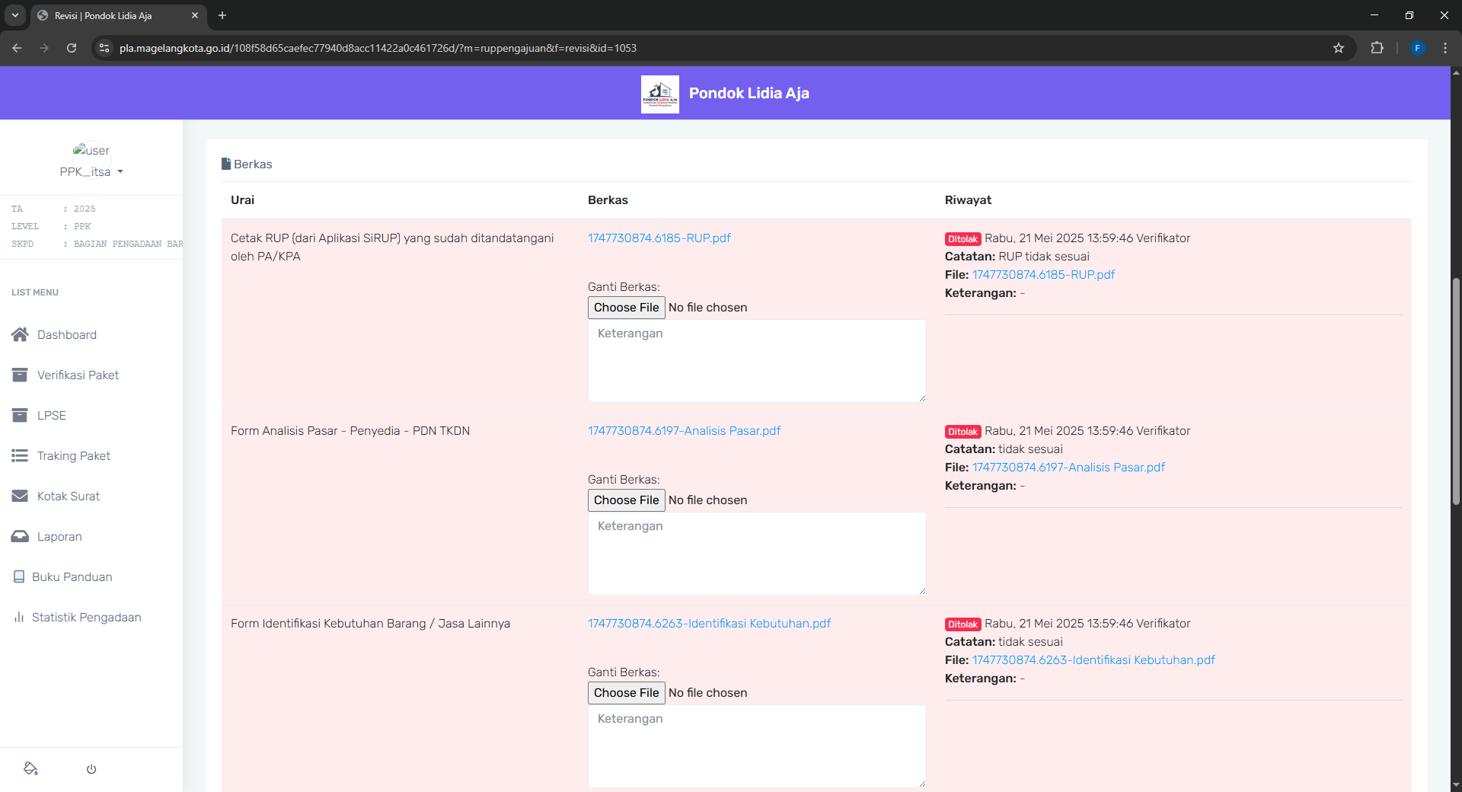Open the Traking Paket menu item
The height and width of the screenshot is (792, 1462).
click(74, 455)
